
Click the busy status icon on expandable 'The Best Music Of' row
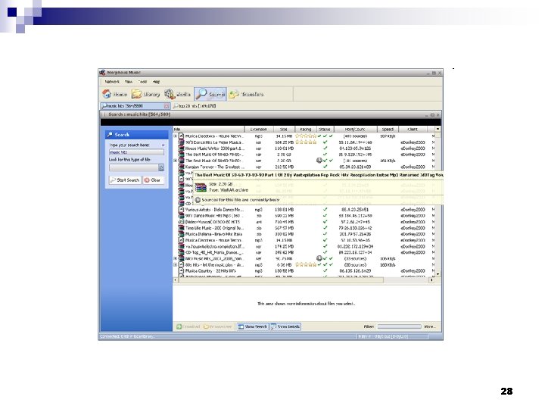tap(319, 161)
